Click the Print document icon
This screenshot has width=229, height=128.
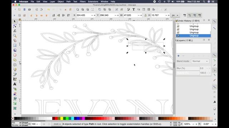[29, 10]
